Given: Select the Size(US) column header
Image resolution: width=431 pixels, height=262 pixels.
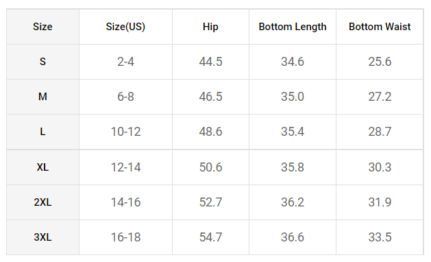Looking at the screenshot, I should [125, 27].
